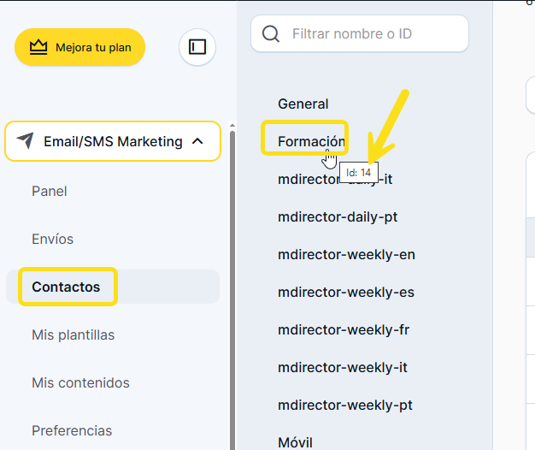
Task: Open Mis contenidos section
Action: [80, 382]
